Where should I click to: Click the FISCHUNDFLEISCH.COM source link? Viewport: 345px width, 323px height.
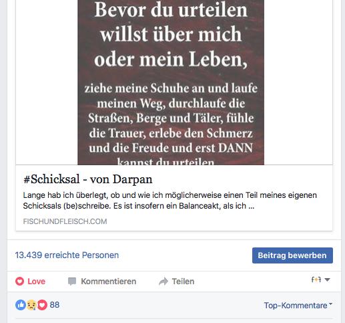pyautogui.click(x=65, y=221)
